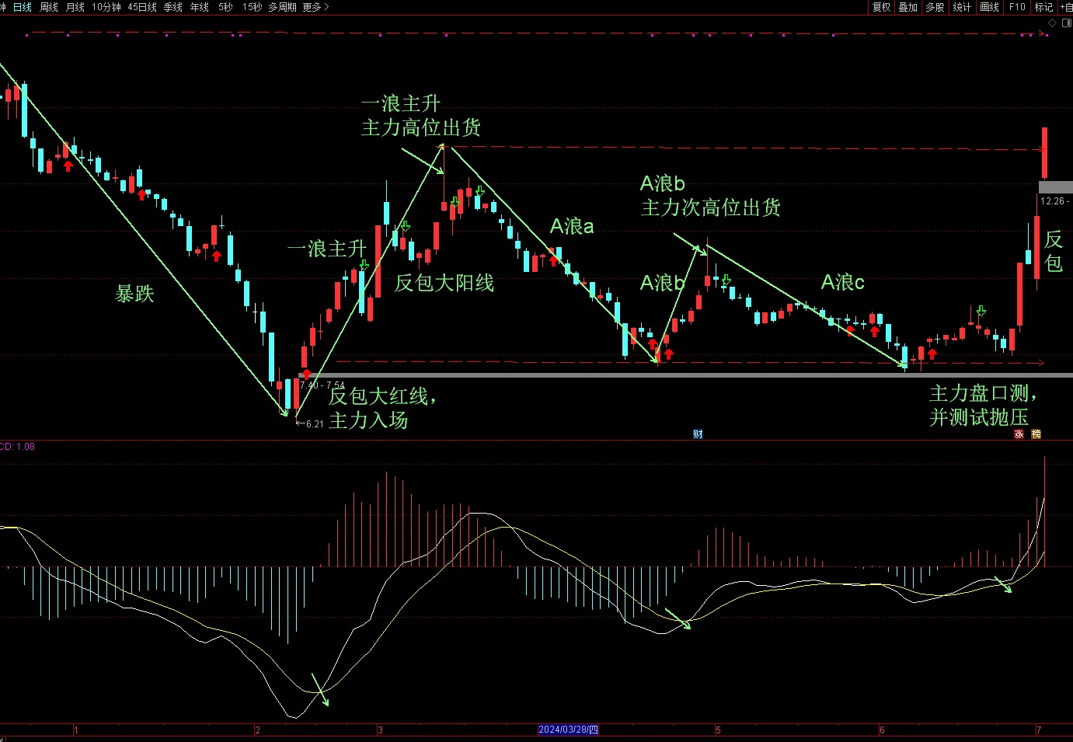Activate the 画线 drawing tool
The image size is (1073, 742).
coord(989,7)
